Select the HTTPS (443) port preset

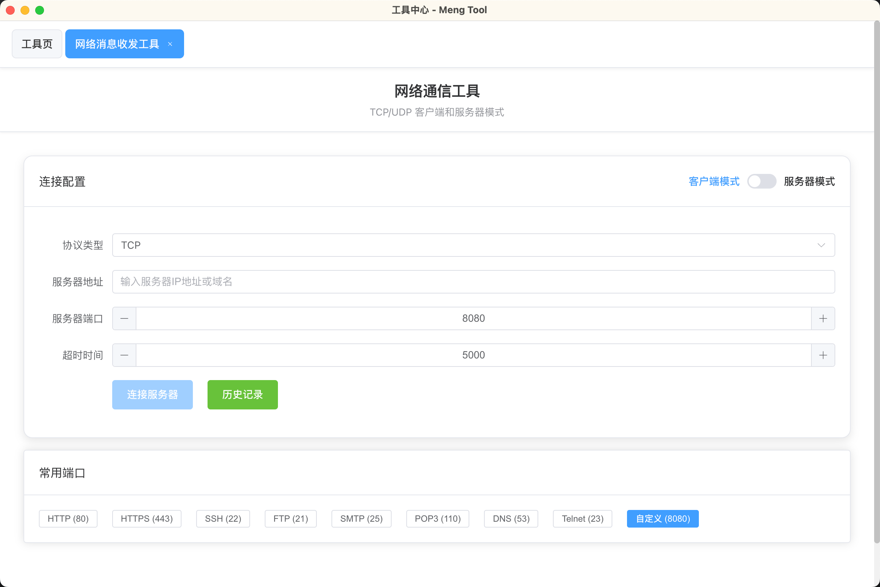tap(146, 518)
